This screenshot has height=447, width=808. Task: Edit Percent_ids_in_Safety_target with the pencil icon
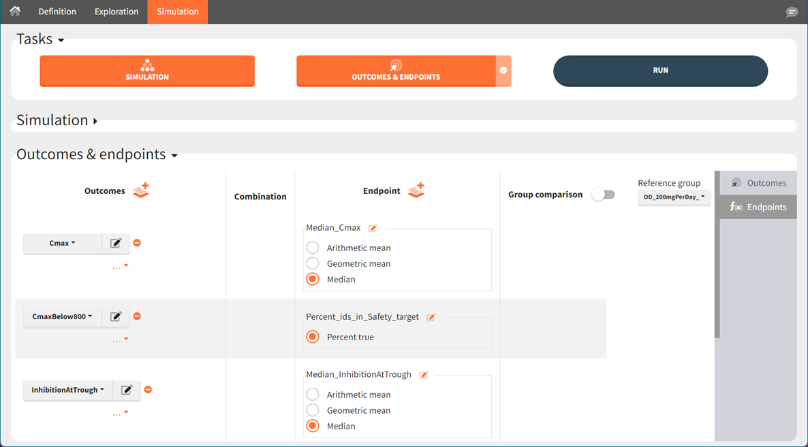(x=431, y=316)
